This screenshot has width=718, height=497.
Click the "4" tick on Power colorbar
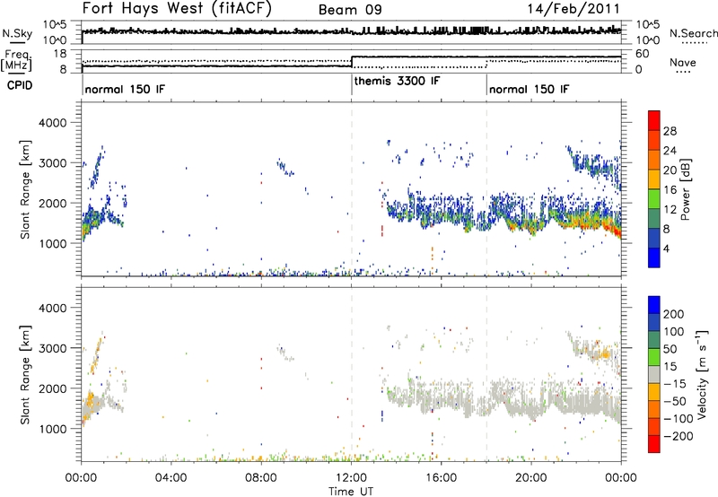pos(666,248)
